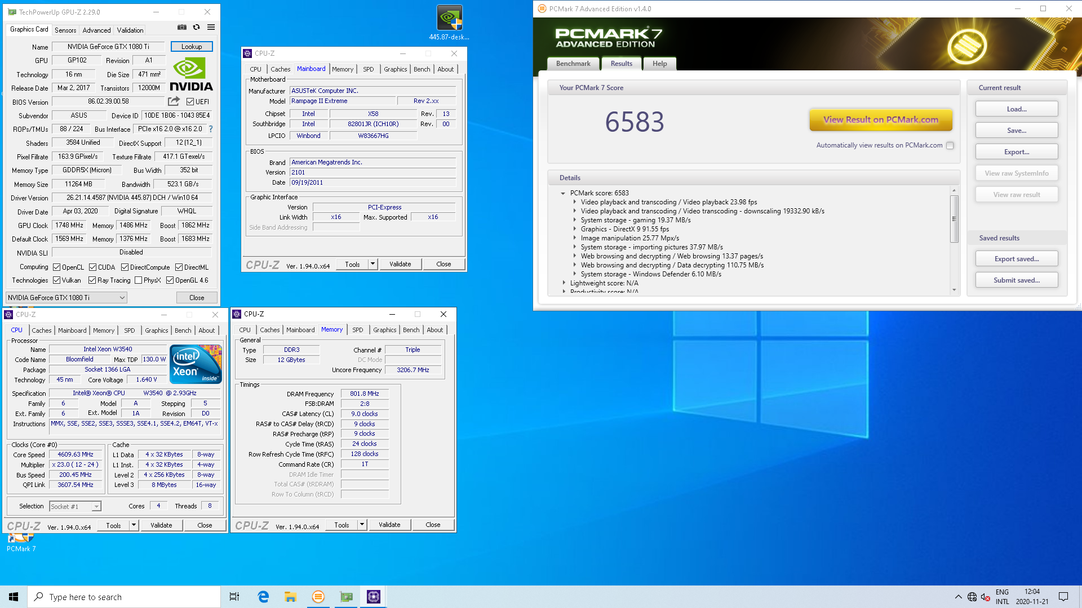Viewport: 1082px width, 608px height.
Task: Open the GPU-Z hamburger menu
Action: point(211,27)
